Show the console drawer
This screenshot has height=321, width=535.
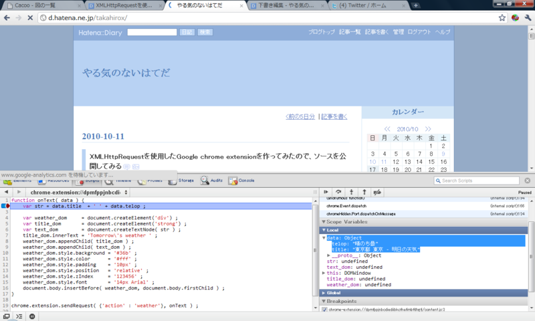pyautogui.click(x=19, y=316)
